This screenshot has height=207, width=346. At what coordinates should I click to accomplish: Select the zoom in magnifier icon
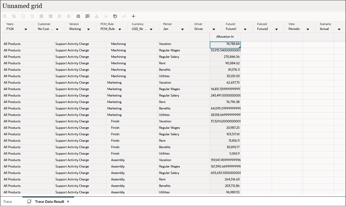click(x=5, y=16)
